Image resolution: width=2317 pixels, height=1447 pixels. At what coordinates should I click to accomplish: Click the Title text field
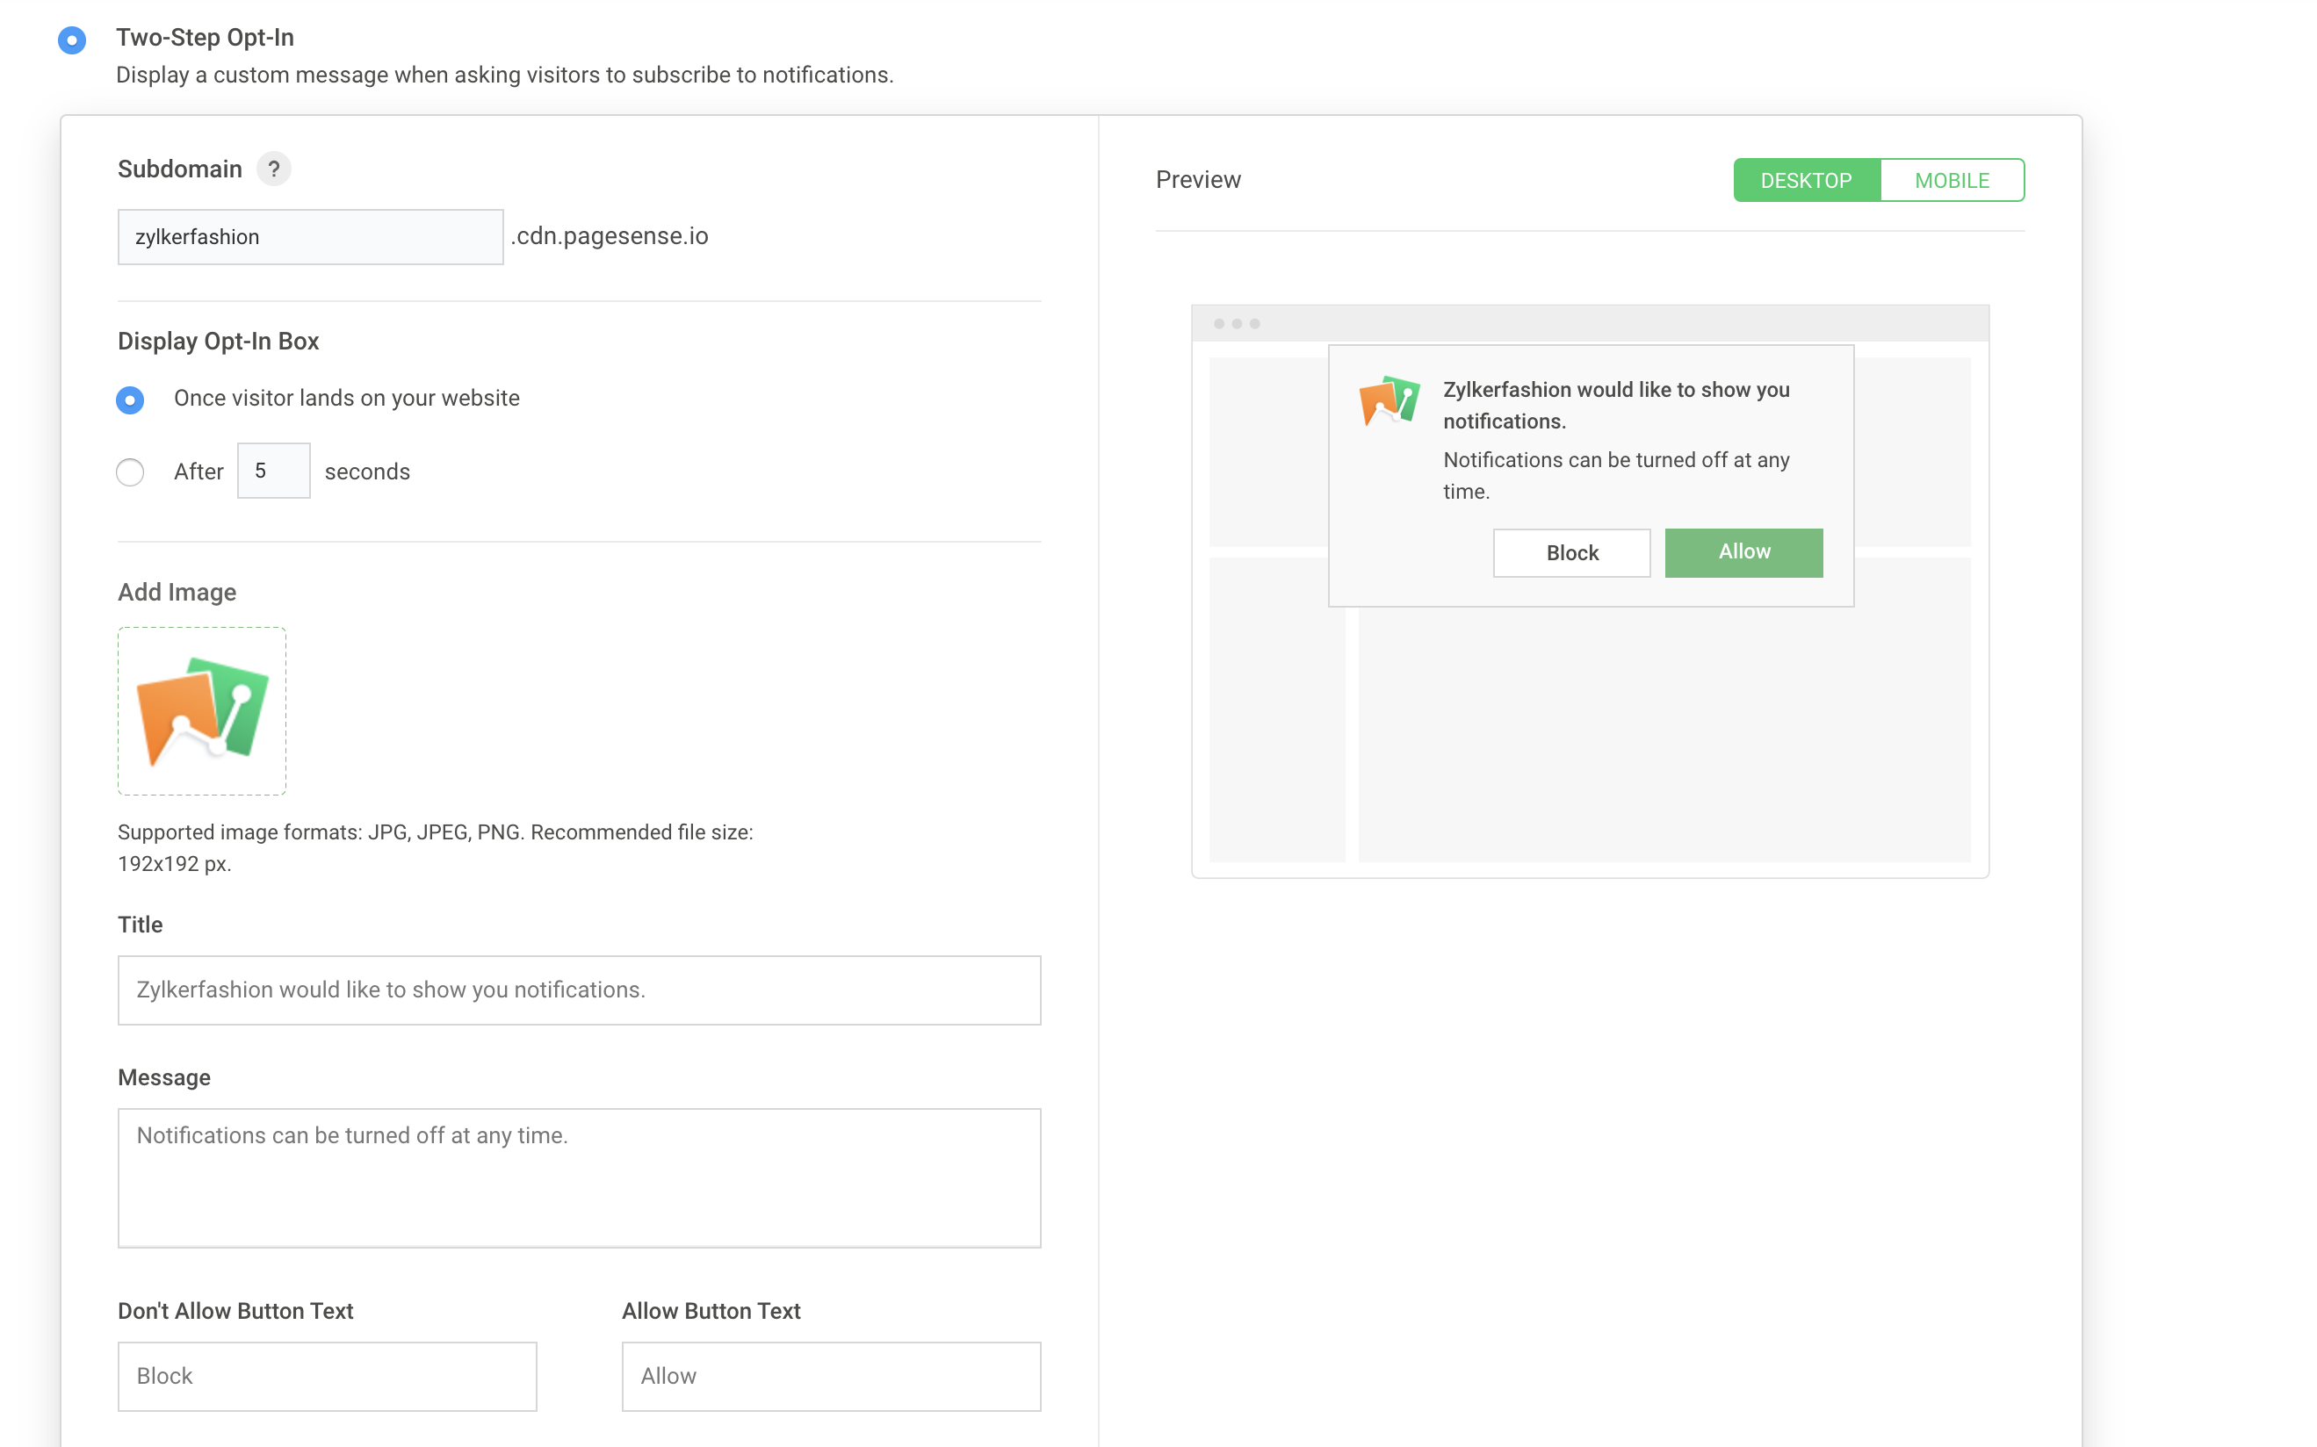579,990
